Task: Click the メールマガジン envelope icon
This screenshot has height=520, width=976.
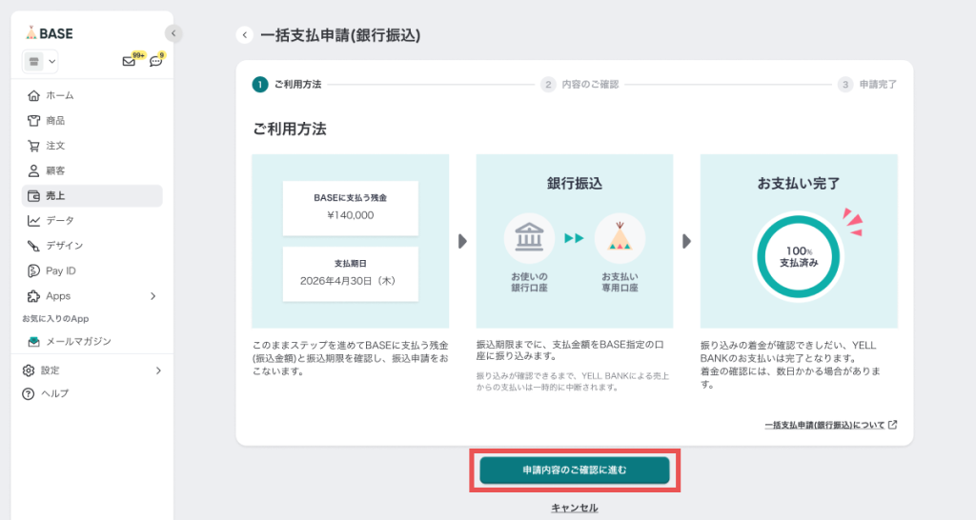Action: pyautogui.click(x=34, y=341)
